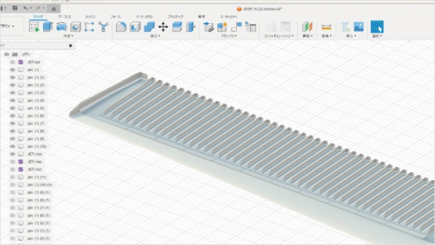Insert a canvas image with picture icon

pos(358,27)
